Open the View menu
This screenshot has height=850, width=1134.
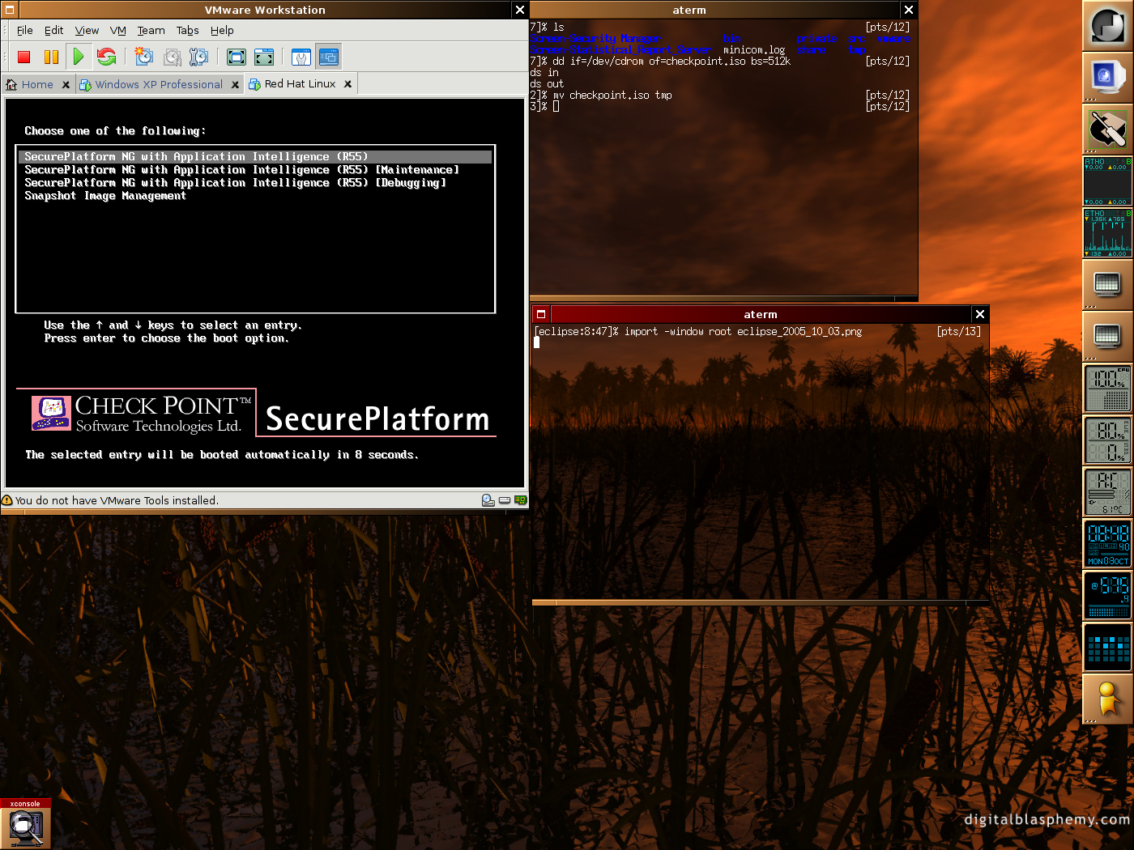(87, 31)
